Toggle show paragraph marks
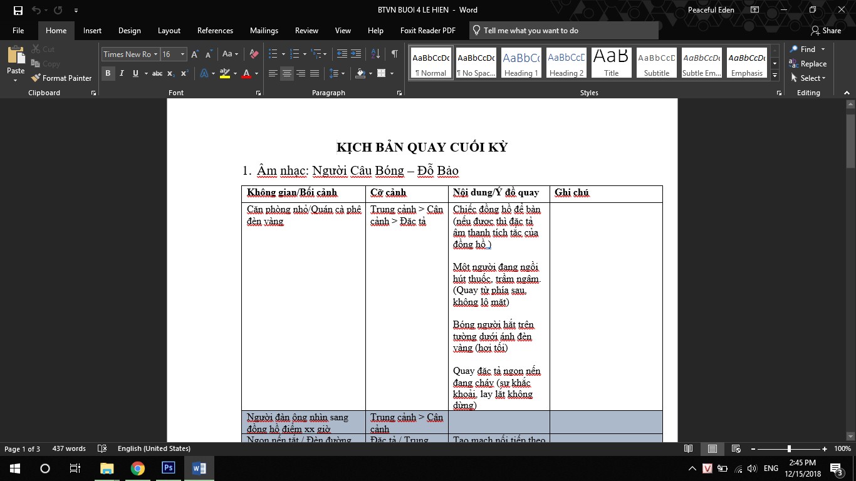Viewport: 856px width, 481px height. [394, 54]
